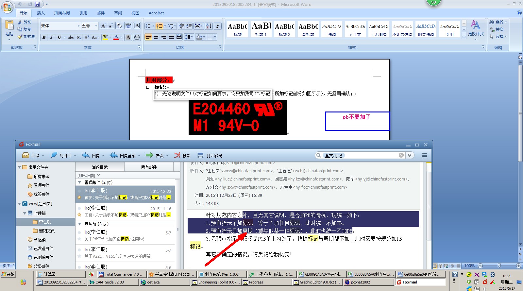
Task: Click the Sort (A-Z) icon
Action: 209,26
